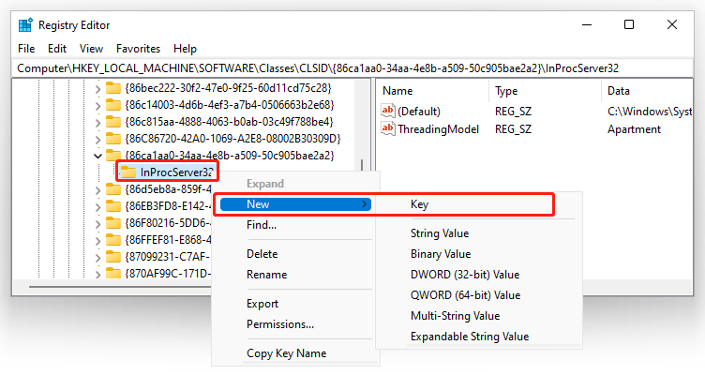Click folder icon of {86bec222-30f2-47e0-9f25-60d11cd75c28}
The height and width of the screenshot is (375, 705).
113,88
